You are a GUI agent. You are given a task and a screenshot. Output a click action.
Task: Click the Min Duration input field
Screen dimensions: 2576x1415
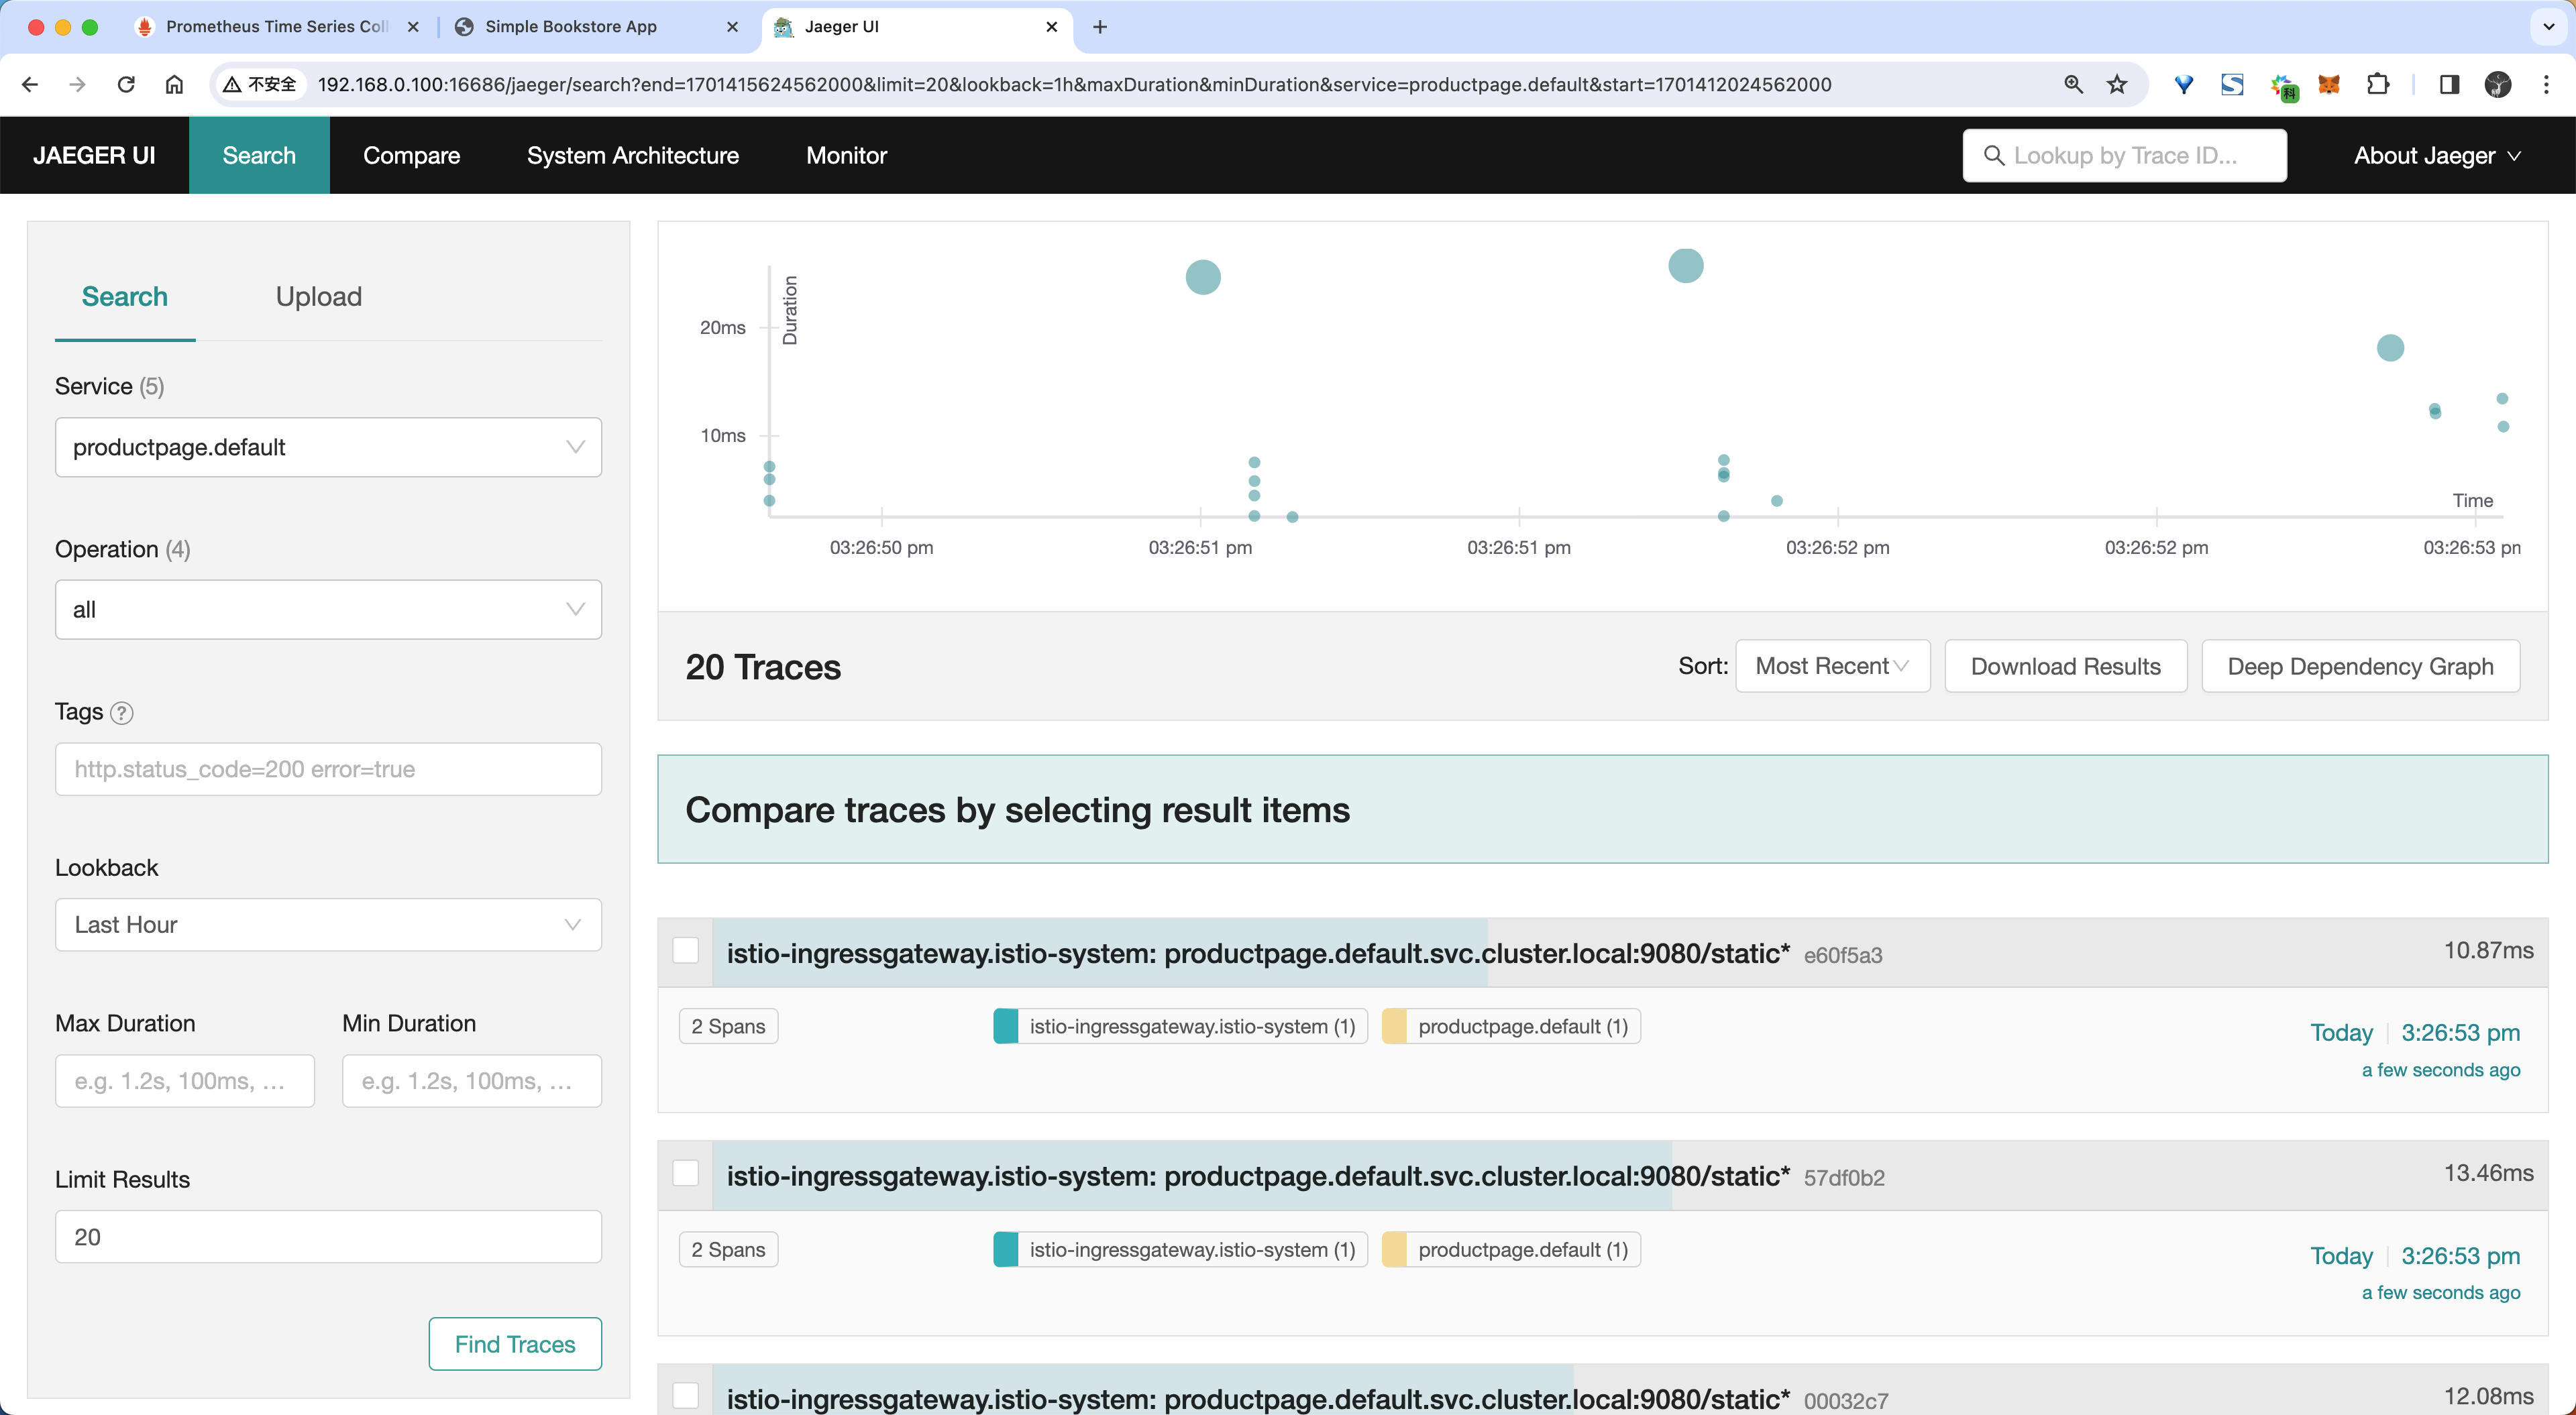(472, 1081)
